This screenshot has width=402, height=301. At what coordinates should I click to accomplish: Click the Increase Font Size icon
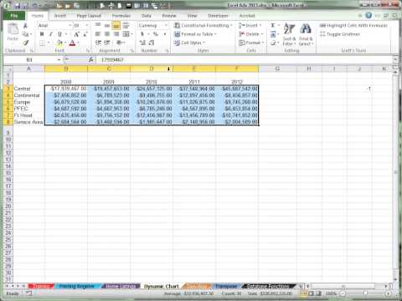click(76, 34)
